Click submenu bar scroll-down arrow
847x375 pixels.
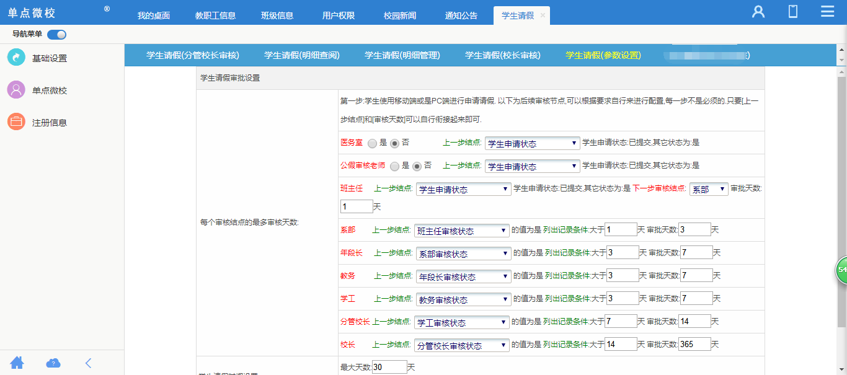841,60
